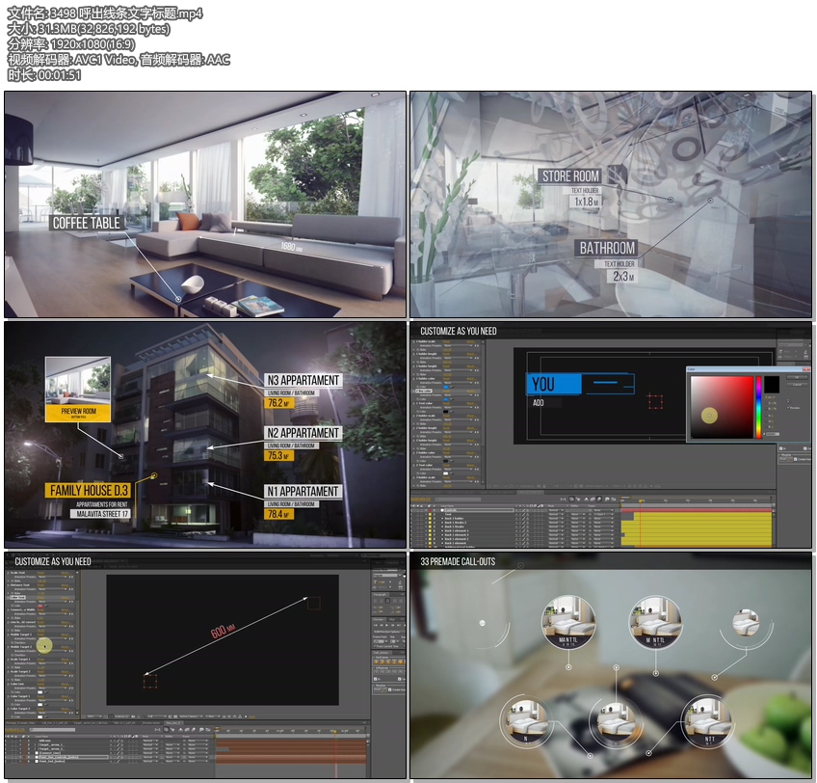This screenshot has height=783, width=817.
Task: Select the top-right target square of the 600 MM arrow
Action: click(x=312, y=603)
